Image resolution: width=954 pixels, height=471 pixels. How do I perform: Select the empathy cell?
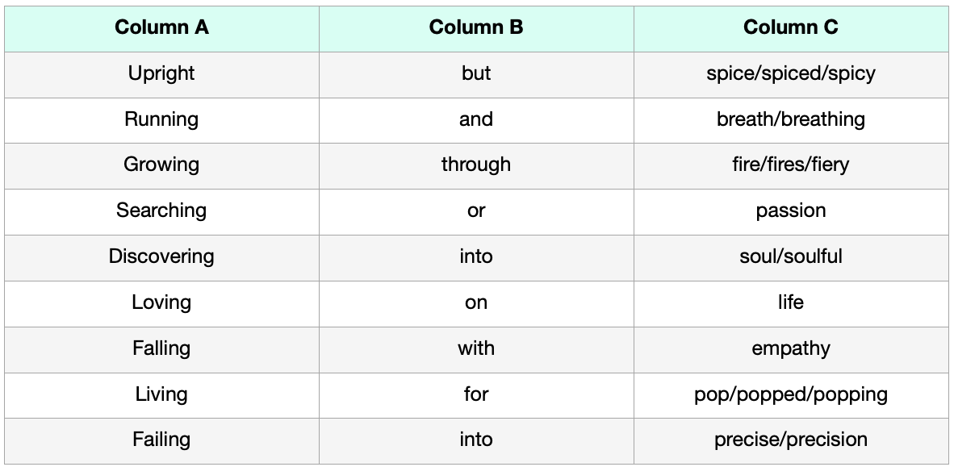point(791,349)
